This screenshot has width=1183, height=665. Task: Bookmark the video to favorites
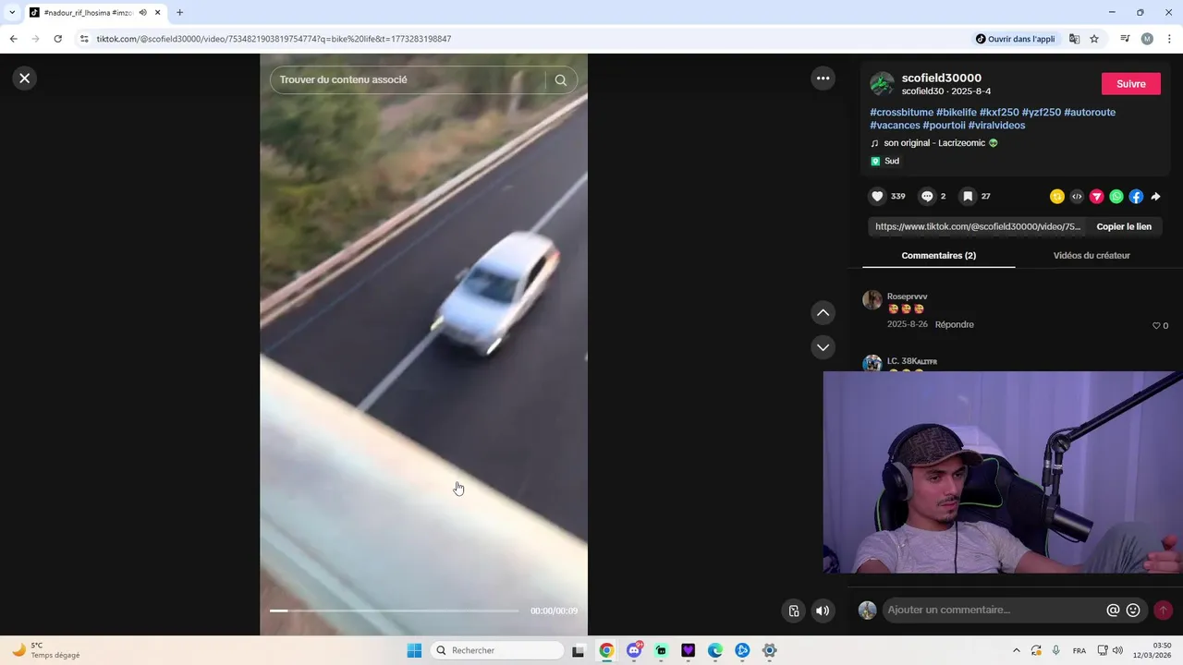[x=968, y=197]
